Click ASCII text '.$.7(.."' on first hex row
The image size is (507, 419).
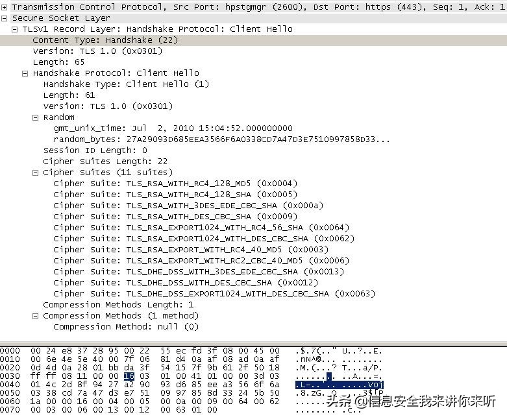315,351
